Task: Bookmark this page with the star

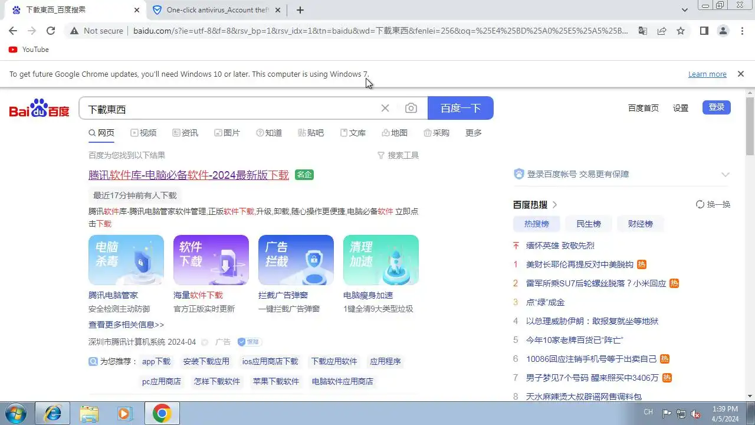Action: (681, 31)
